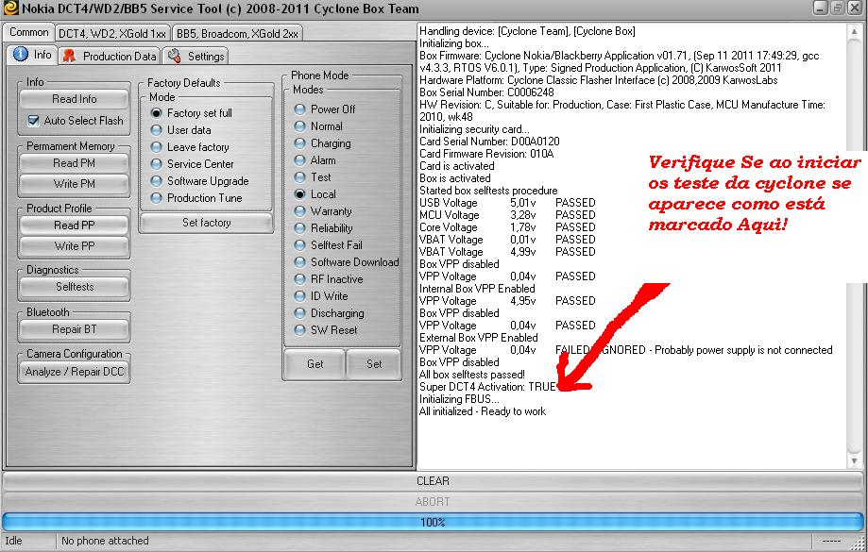Screen dimensions: 868x552
Task: Switch to the Settings tab
Action: (196, 57)
